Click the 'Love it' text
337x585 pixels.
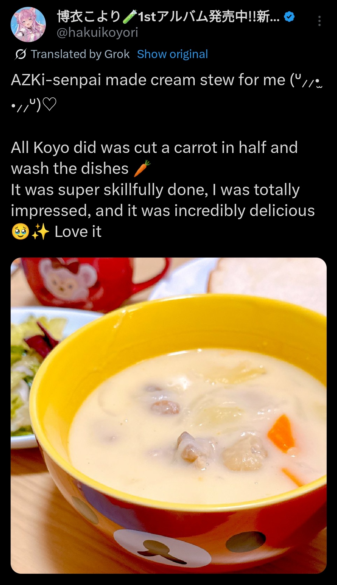[x=78, y=232]
